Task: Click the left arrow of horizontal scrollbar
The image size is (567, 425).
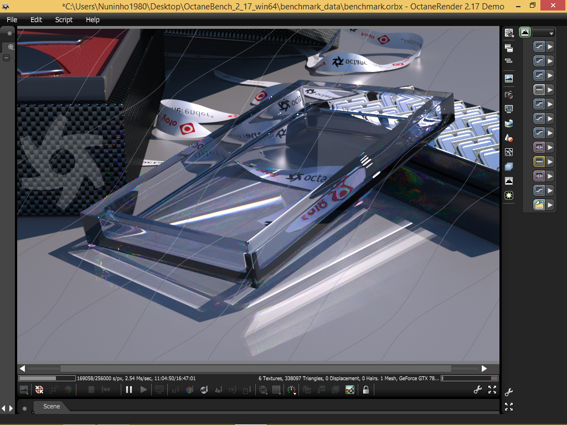Action: [22, 369]
